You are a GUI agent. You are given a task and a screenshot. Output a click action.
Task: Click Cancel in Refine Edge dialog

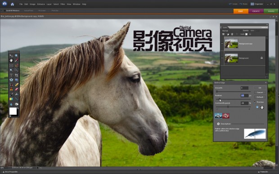(x=260, y=93)
